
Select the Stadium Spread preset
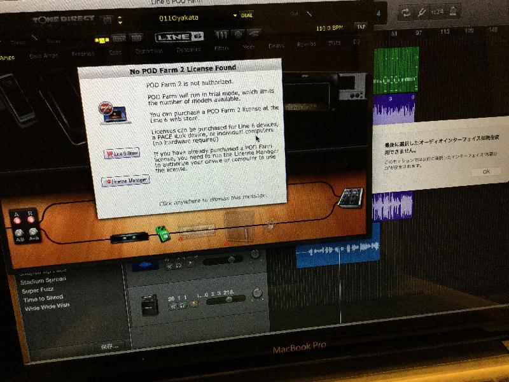[43, 280]
